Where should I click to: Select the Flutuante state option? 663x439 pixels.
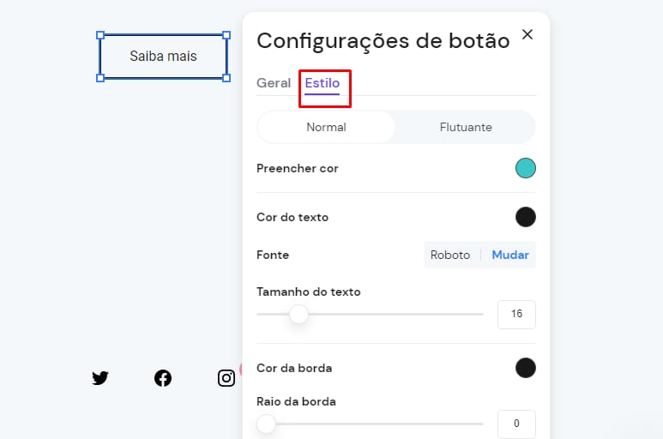(466, 127)
